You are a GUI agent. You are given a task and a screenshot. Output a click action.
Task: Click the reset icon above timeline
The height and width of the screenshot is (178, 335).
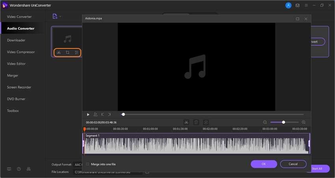click(x=206, y=122)
